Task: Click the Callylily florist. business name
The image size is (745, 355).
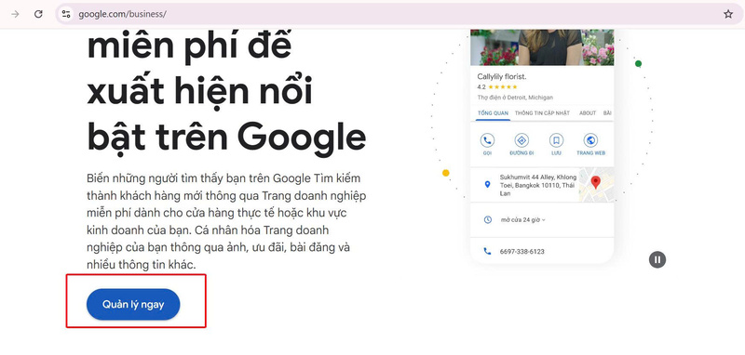Action: point(502,76)
